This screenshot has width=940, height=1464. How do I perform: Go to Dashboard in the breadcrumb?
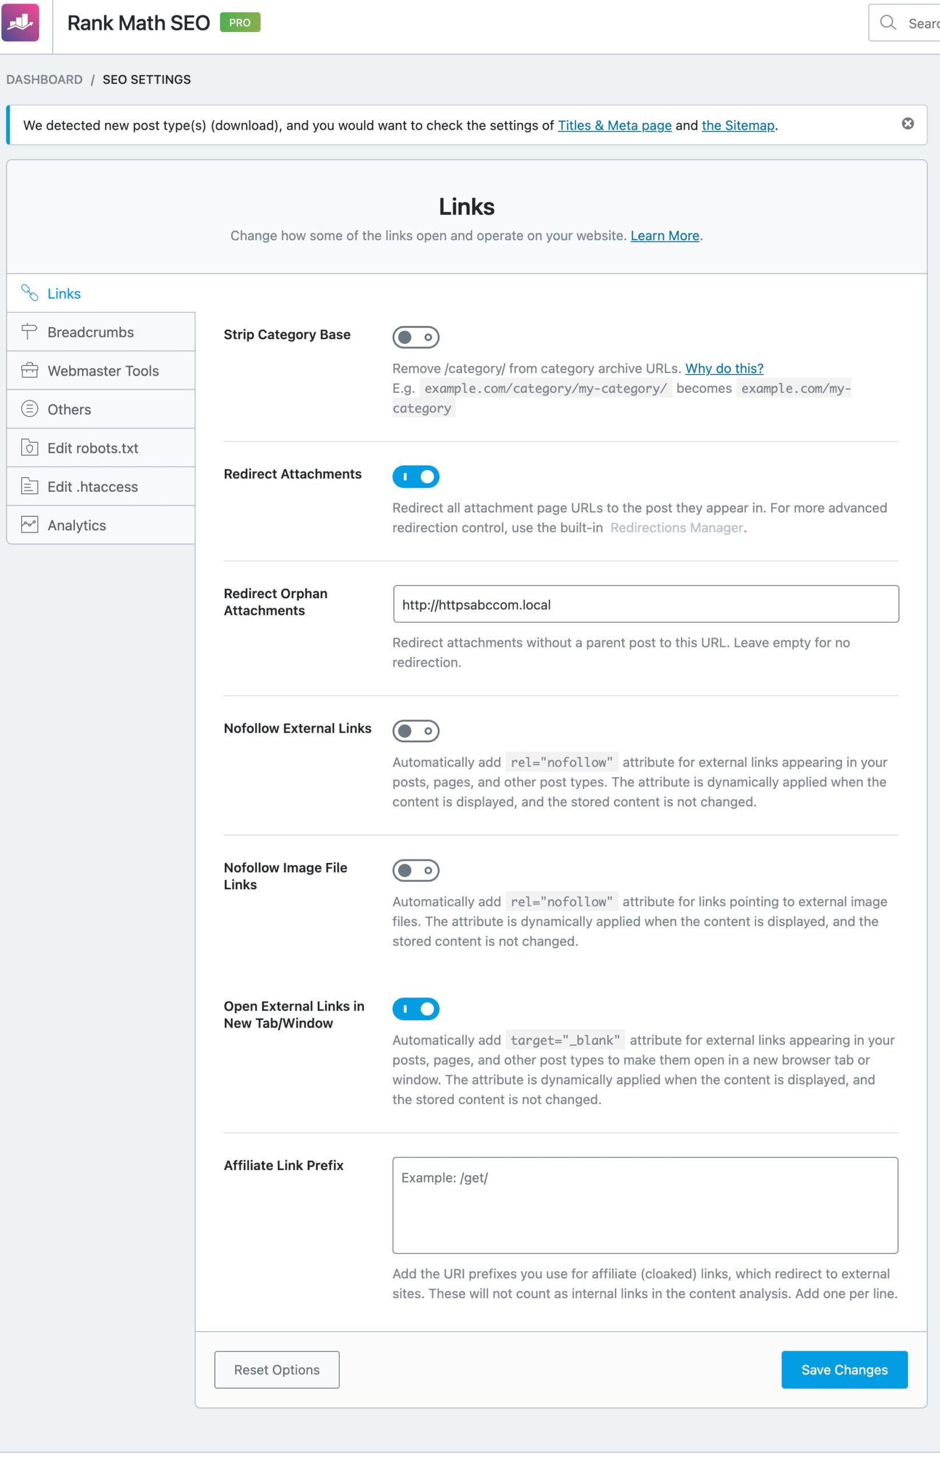45,80
